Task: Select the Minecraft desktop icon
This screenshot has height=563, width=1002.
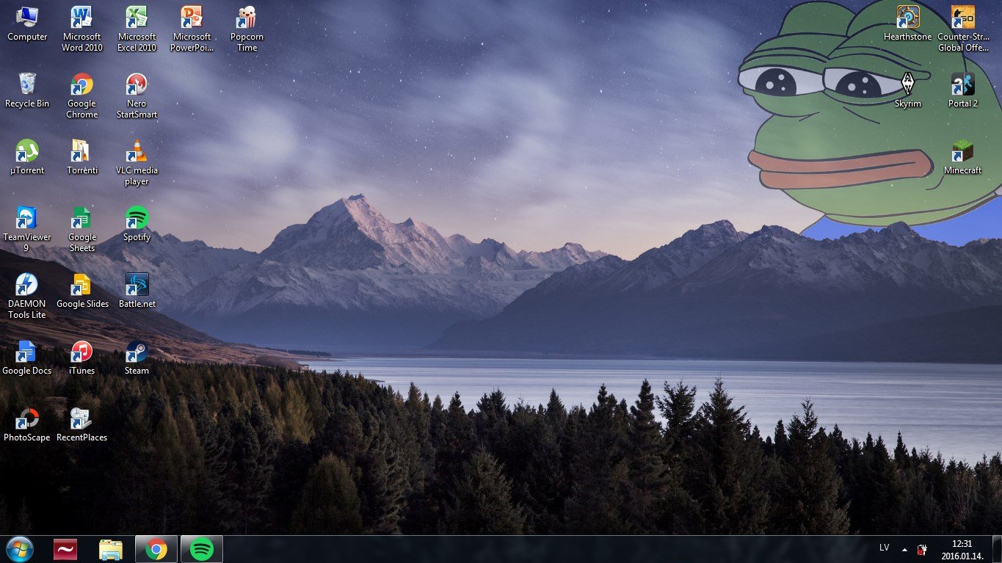Action: click(x=963, y=157)
